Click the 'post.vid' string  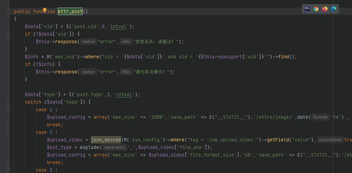tap(85, 27)
